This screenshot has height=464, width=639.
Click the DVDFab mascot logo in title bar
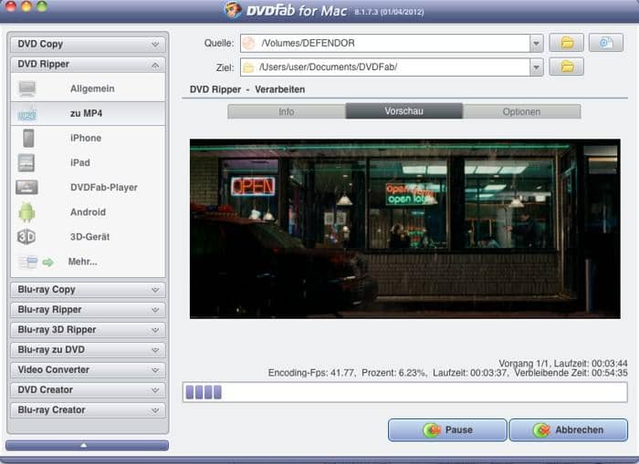tap(233, 9)
